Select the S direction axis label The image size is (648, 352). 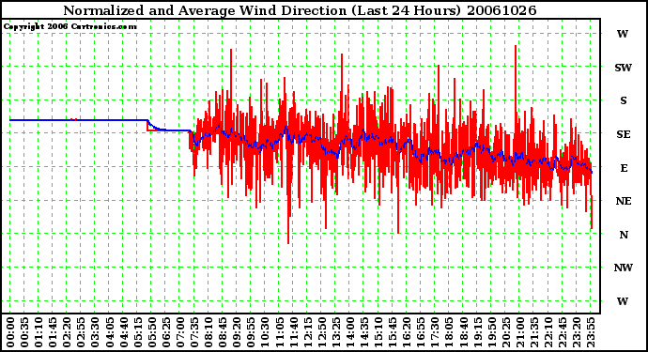tap(624, 100)
